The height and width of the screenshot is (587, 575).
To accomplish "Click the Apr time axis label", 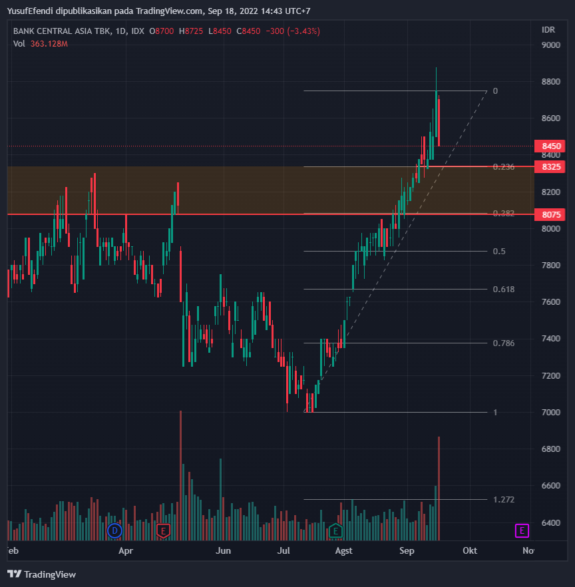I will pos(126,550).
